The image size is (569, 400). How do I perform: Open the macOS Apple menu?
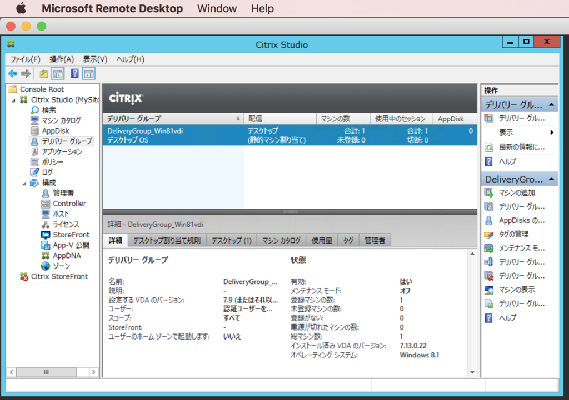click(22, 8)
